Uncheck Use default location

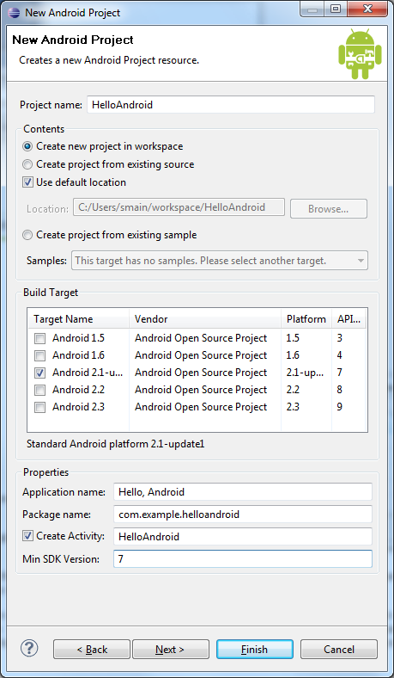[x=27, y=182]
